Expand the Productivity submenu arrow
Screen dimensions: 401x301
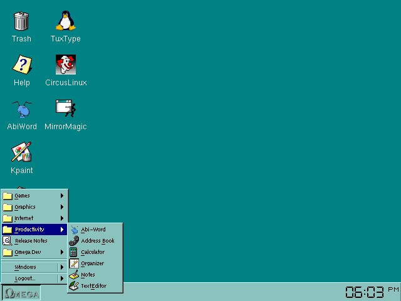[x=62, y=230]
